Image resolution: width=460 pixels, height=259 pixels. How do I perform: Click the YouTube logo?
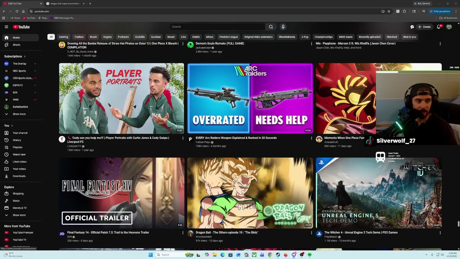pos(22,27)
